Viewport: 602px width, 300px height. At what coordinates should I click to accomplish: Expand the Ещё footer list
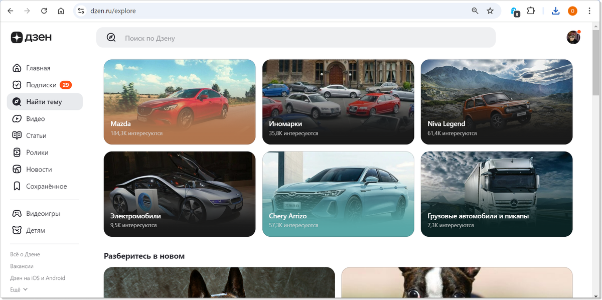19,289
